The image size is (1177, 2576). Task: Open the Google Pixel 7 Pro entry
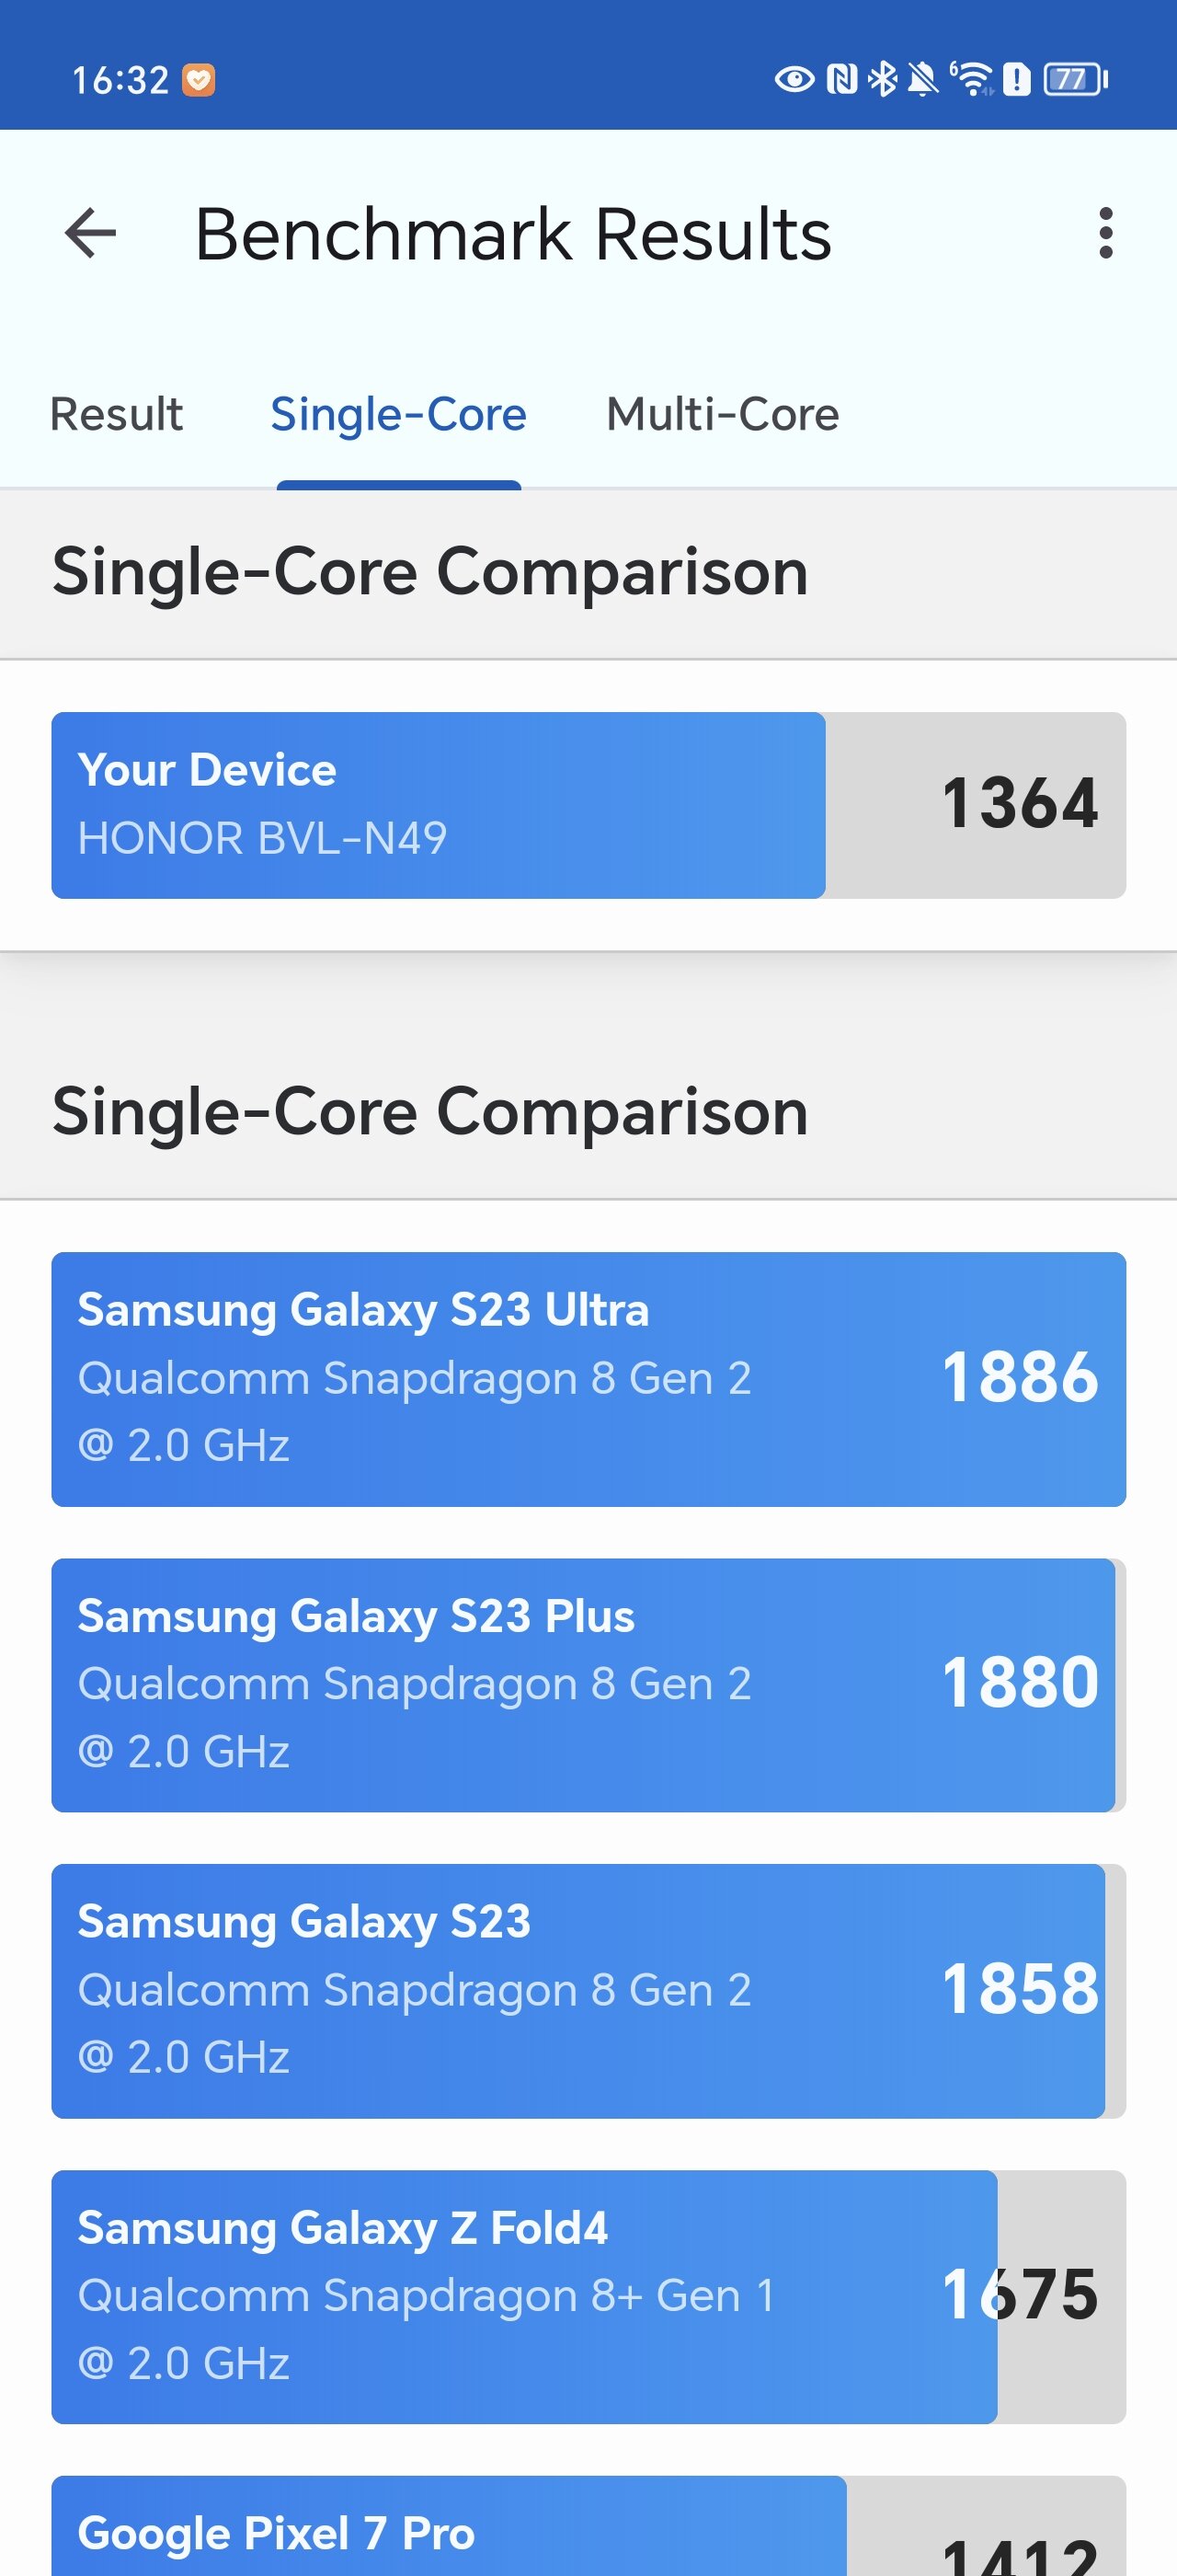(588, 2526)
